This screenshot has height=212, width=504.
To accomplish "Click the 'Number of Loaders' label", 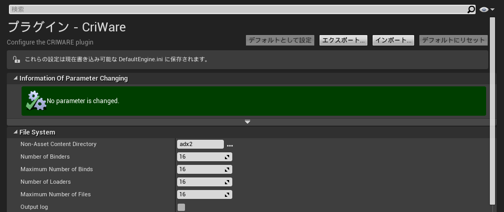I will coord(46,182).
